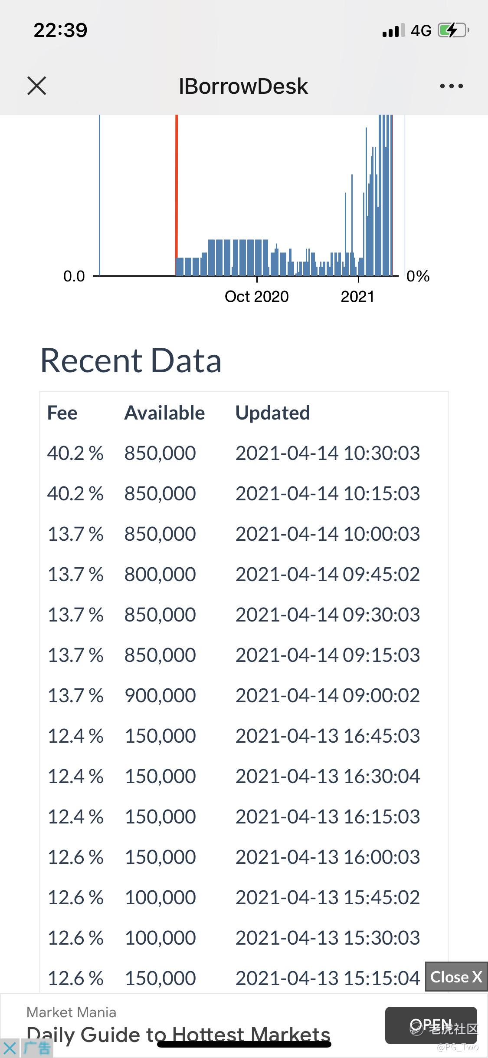
Task: Tap the IBorrowDesk page title
Action: tap(243, 86)
